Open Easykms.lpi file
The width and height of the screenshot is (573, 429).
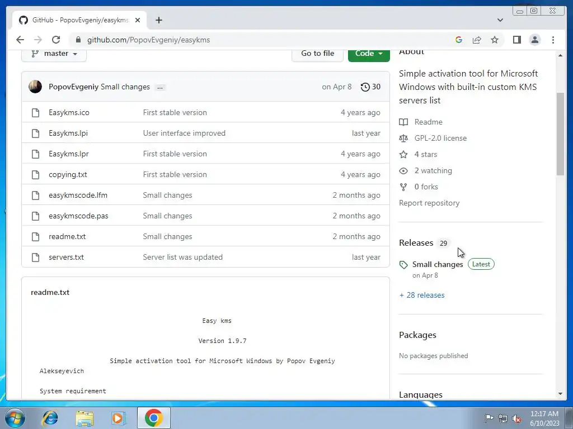tap(68, 133)
